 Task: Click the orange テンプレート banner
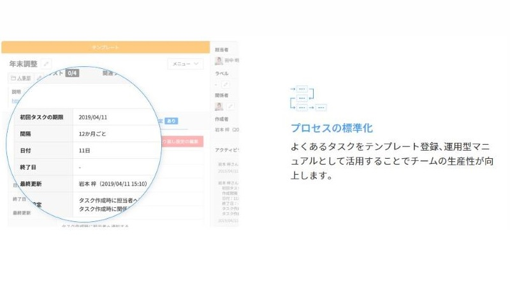tap(105, 48)
